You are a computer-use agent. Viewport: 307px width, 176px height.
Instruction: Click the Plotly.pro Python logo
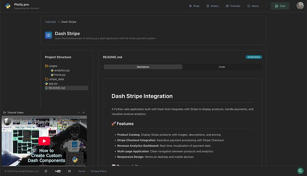point(8,6)
